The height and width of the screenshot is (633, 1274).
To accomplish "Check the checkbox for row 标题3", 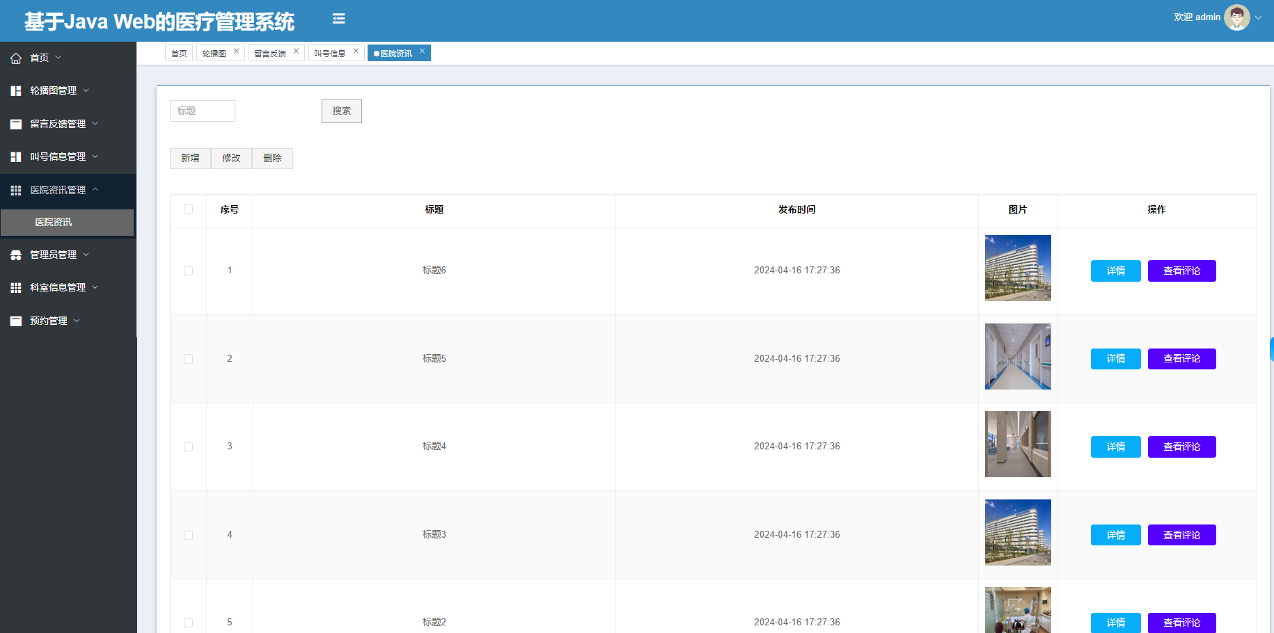I will coord(188,535).
